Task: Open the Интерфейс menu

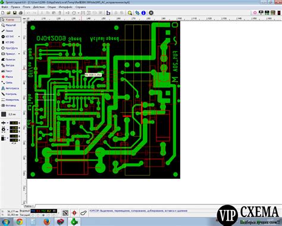Action: tap(65, 7)
